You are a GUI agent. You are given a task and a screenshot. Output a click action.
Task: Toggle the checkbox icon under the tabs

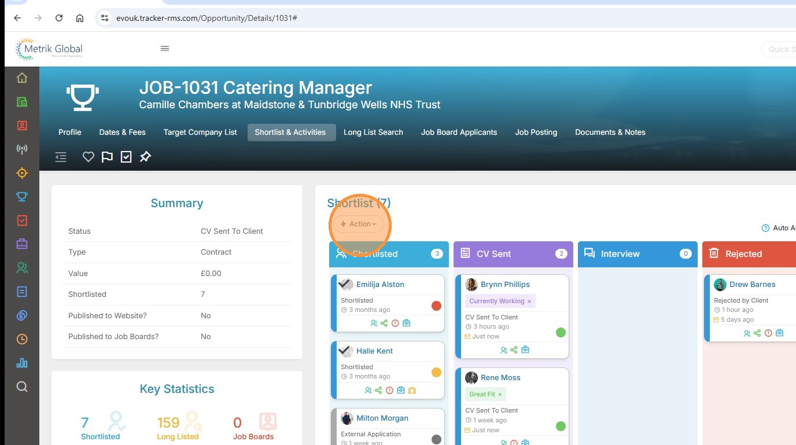click(x=126, y=157)
